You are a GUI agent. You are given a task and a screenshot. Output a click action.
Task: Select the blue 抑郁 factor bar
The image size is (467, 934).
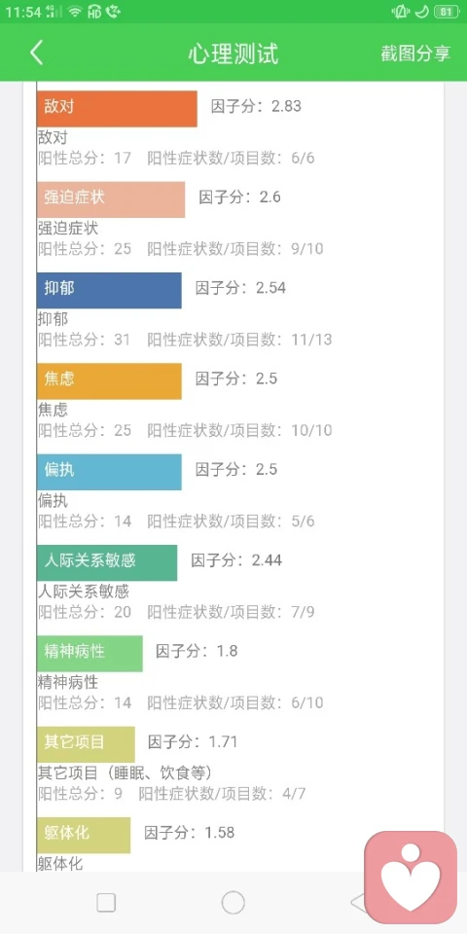(x=109, y=290)
